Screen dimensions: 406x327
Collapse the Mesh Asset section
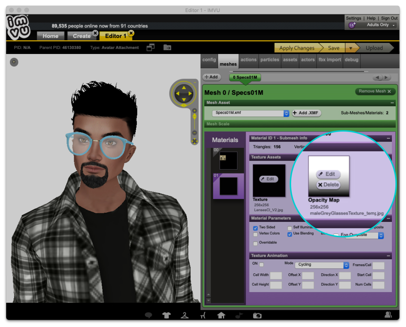(x=392, y=103)
